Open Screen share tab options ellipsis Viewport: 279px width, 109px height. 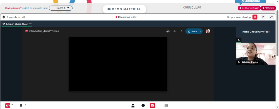coord(30,24)
